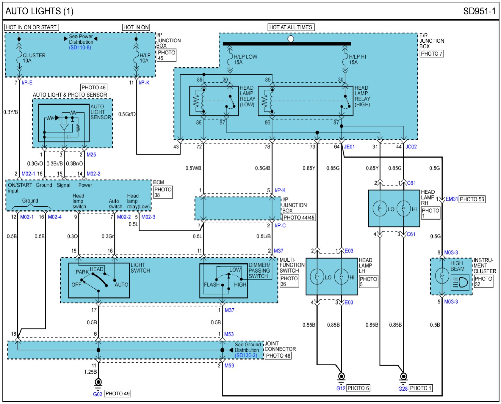The width and height of the screenshot is (501, 404).
Task: Click the I/P-E connector reference
Action: [x=27, y=82]
